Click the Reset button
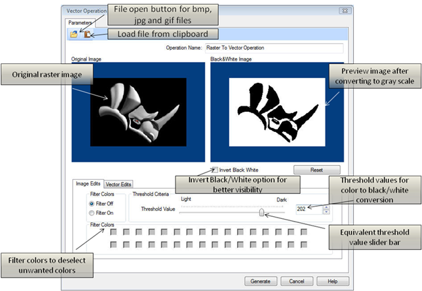The height and width of the screenshot is (291, 422). point(317,170)
